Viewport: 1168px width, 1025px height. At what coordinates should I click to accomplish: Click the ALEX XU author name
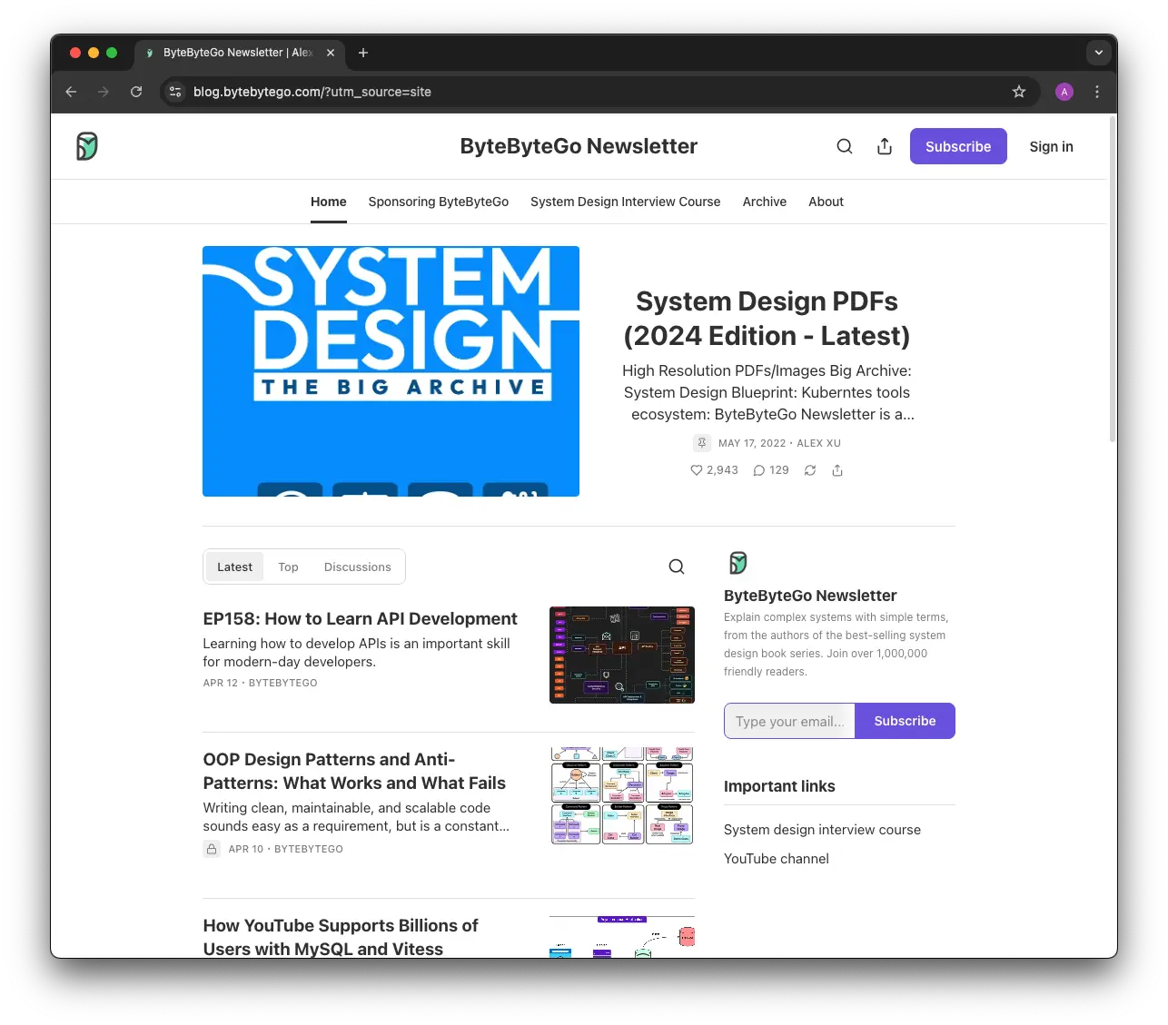[818, 443]
